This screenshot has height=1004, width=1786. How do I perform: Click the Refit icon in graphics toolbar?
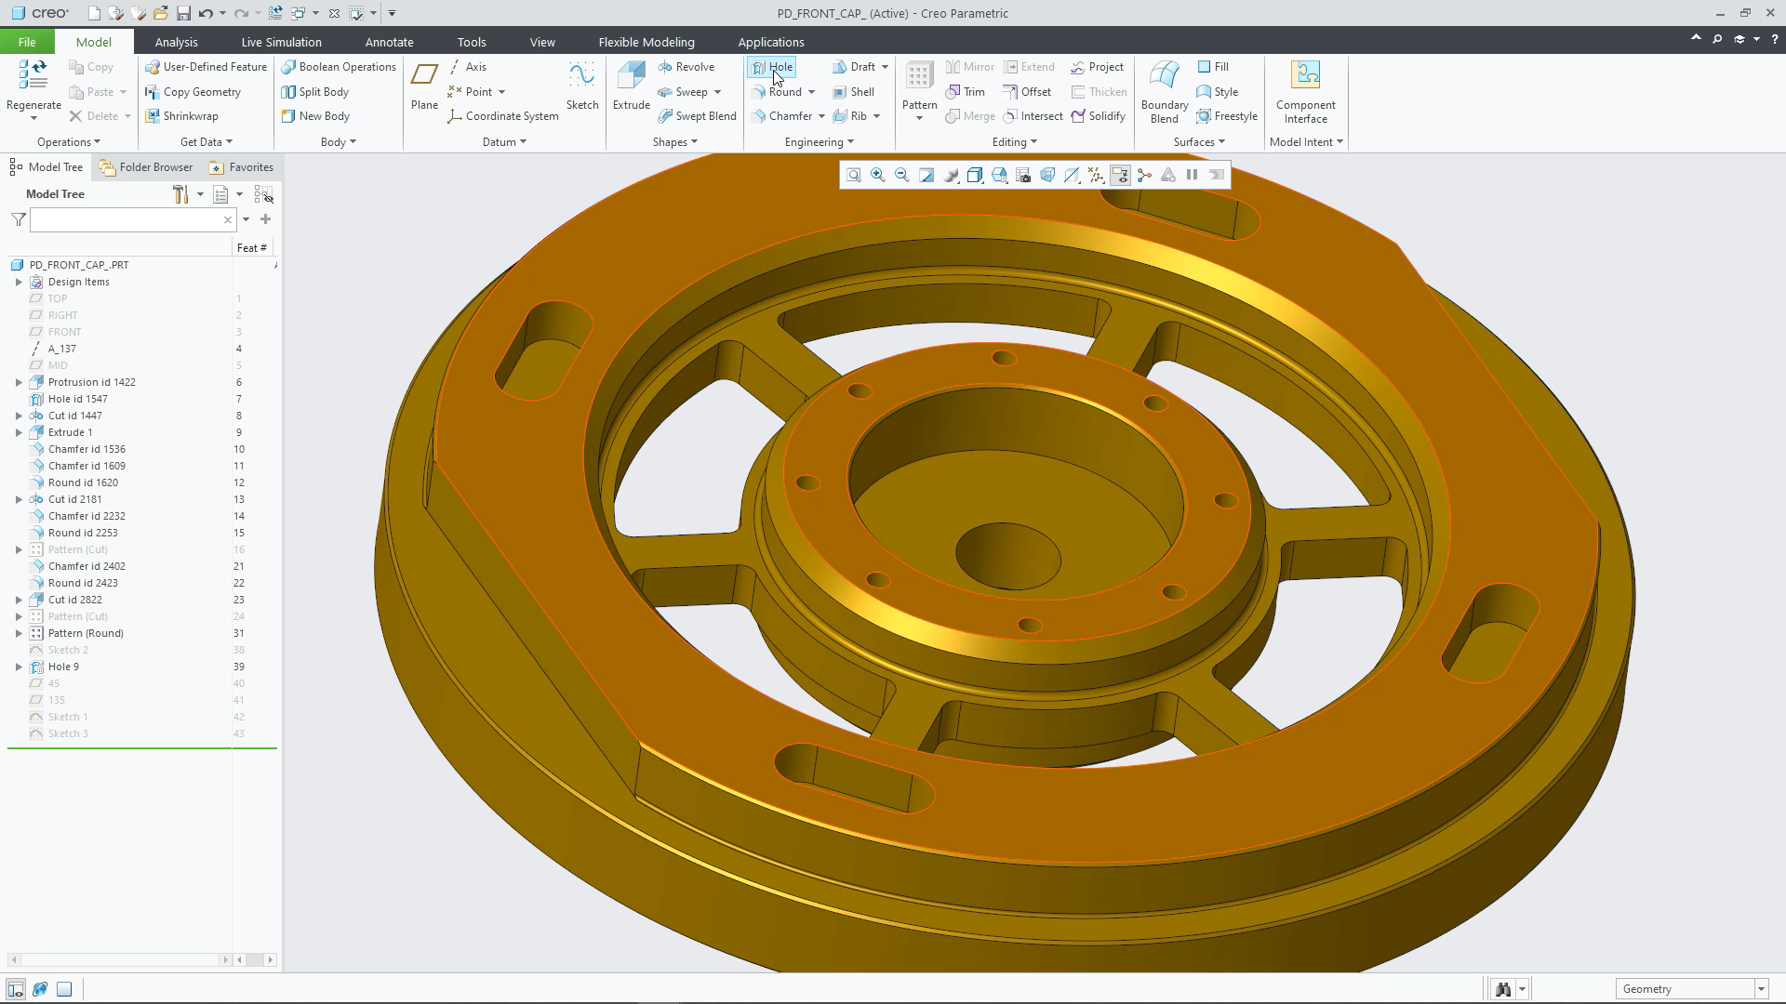[854, 175]
